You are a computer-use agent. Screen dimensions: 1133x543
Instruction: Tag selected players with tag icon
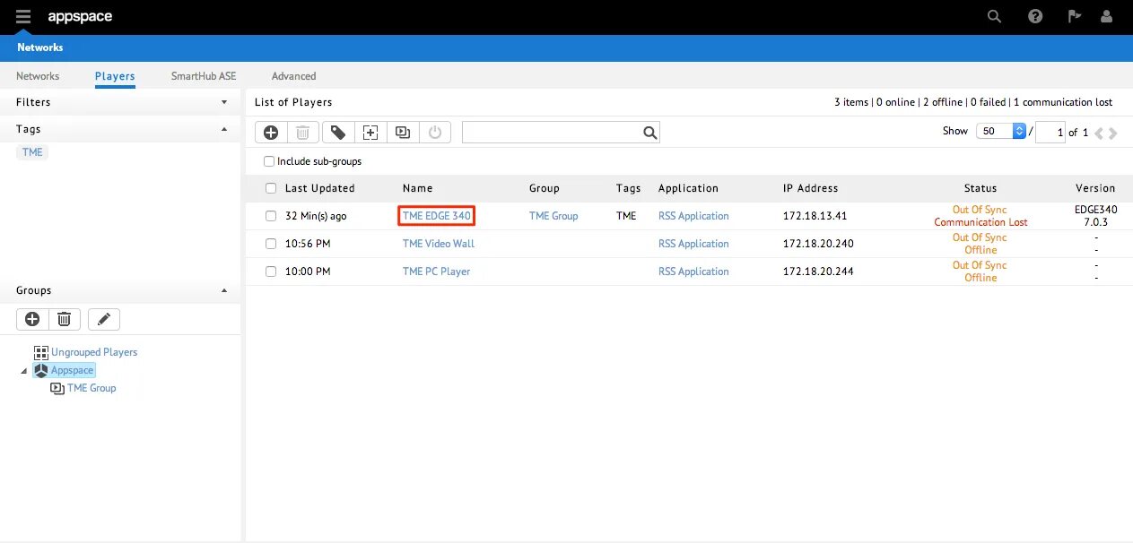tap(338, 133)
